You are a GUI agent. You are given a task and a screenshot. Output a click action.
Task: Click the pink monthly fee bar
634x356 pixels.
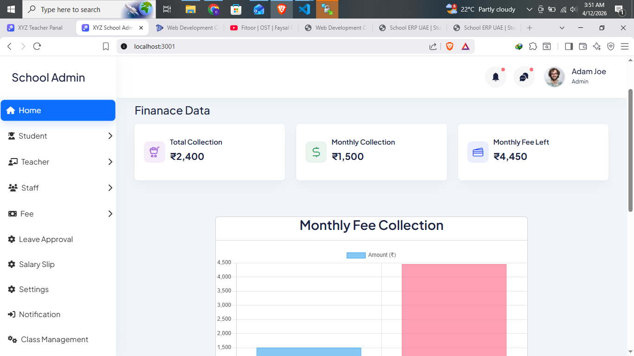pos(453,306)
